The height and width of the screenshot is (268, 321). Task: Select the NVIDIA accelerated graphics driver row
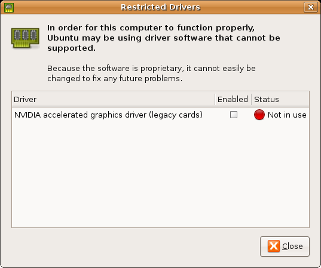click(160, 115)
